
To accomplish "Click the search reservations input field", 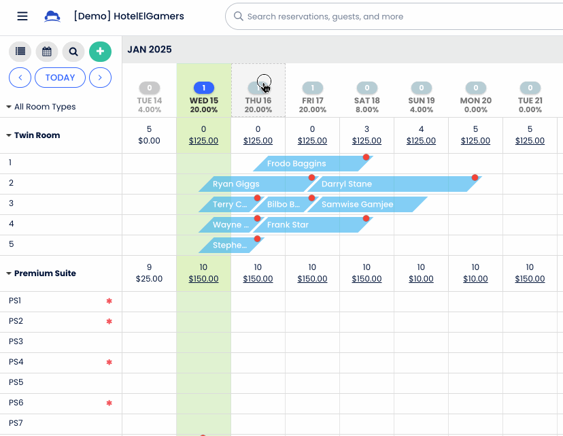I will 395,16.
